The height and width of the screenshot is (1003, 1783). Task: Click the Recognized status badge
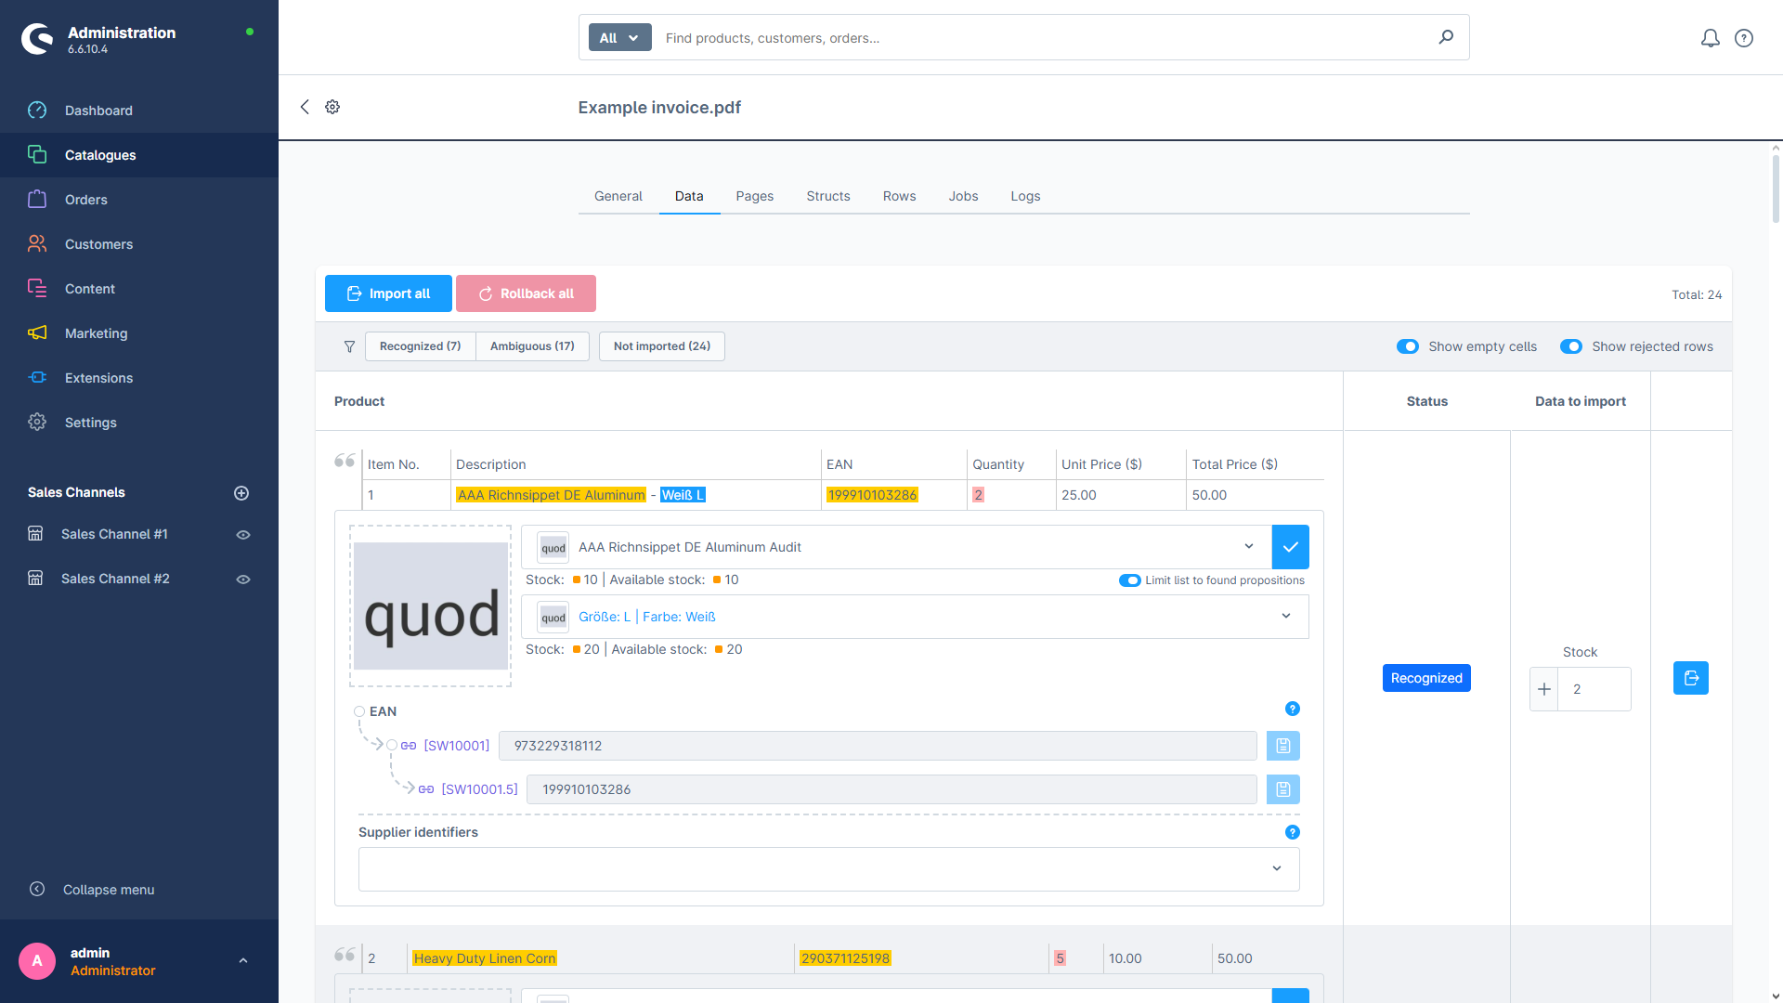tap(1426, 678)
